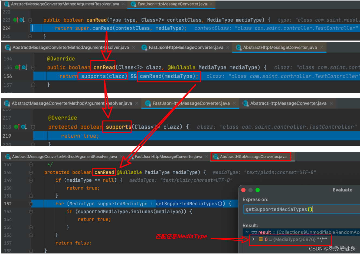Click line number 224 in the gutter
Screen dimensions: 360x254
(x=6, y=28)
